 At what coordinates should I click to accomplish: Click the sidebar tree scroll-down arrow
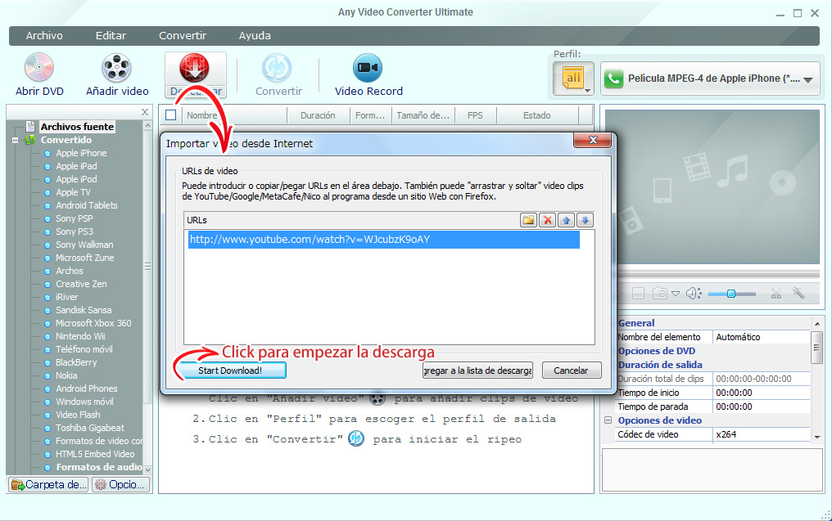click(147, 469)
